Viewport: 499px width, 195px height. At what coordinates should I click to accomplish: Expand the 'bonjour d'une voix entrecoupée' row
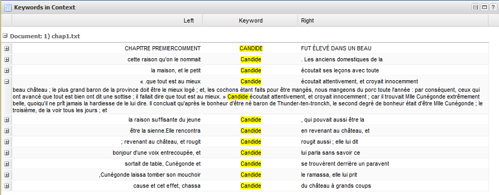tap(7, 153)
